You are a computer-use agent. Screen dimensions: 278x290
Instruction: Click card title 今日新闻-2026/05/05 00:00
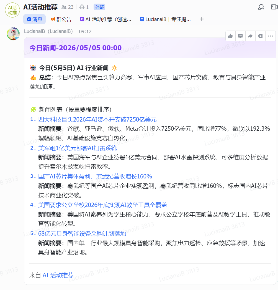click(x=76, y=48)
